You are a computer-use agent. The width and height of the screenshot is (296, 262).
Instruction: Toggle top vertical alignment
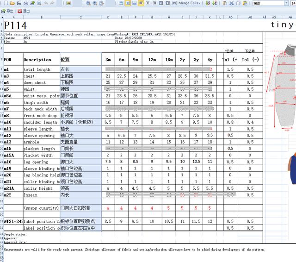click(x=121, y=3)
